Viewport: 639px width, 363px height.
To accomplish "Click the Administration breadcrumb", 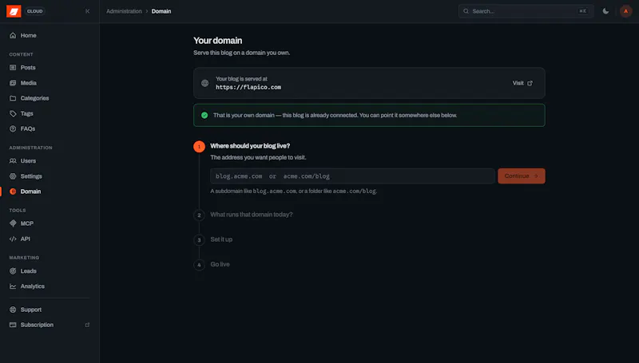I will point(124,11).
